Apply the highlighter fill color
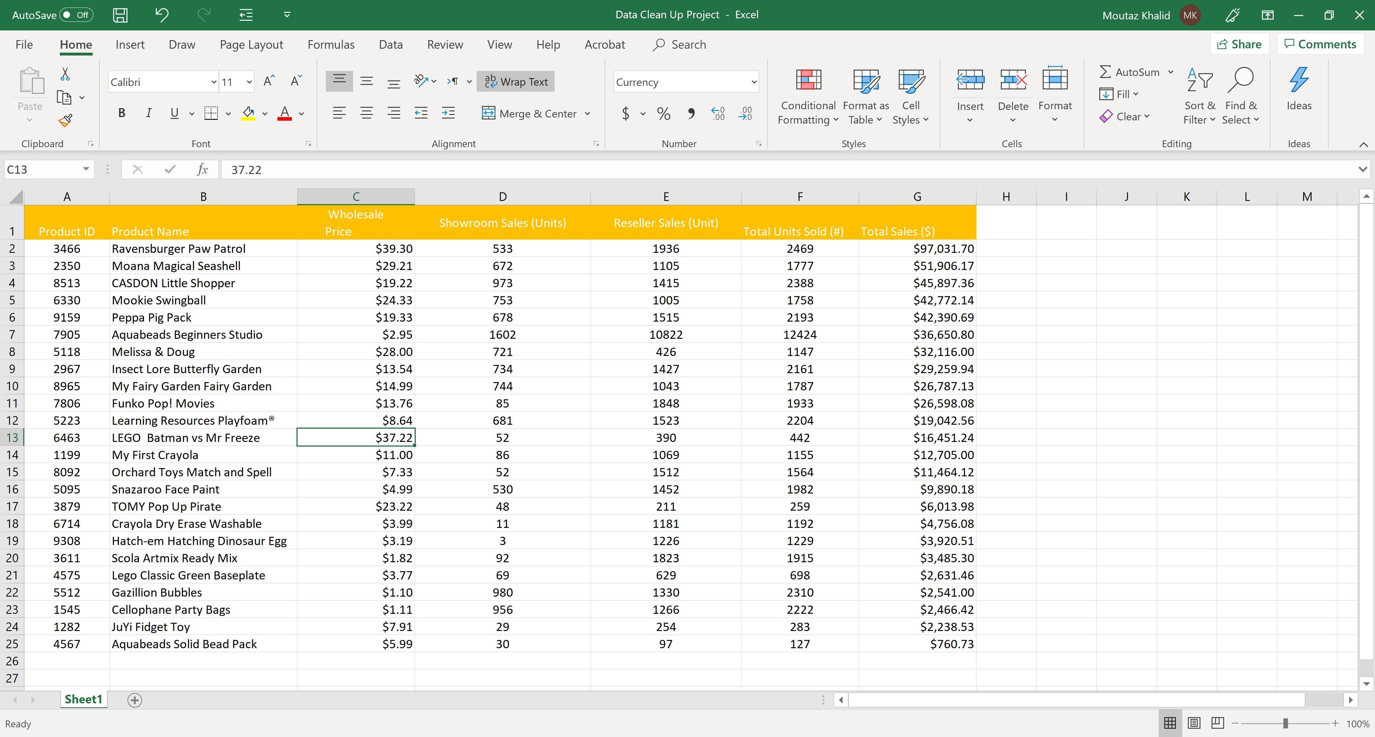1375x737 pixels. (248, 113)
